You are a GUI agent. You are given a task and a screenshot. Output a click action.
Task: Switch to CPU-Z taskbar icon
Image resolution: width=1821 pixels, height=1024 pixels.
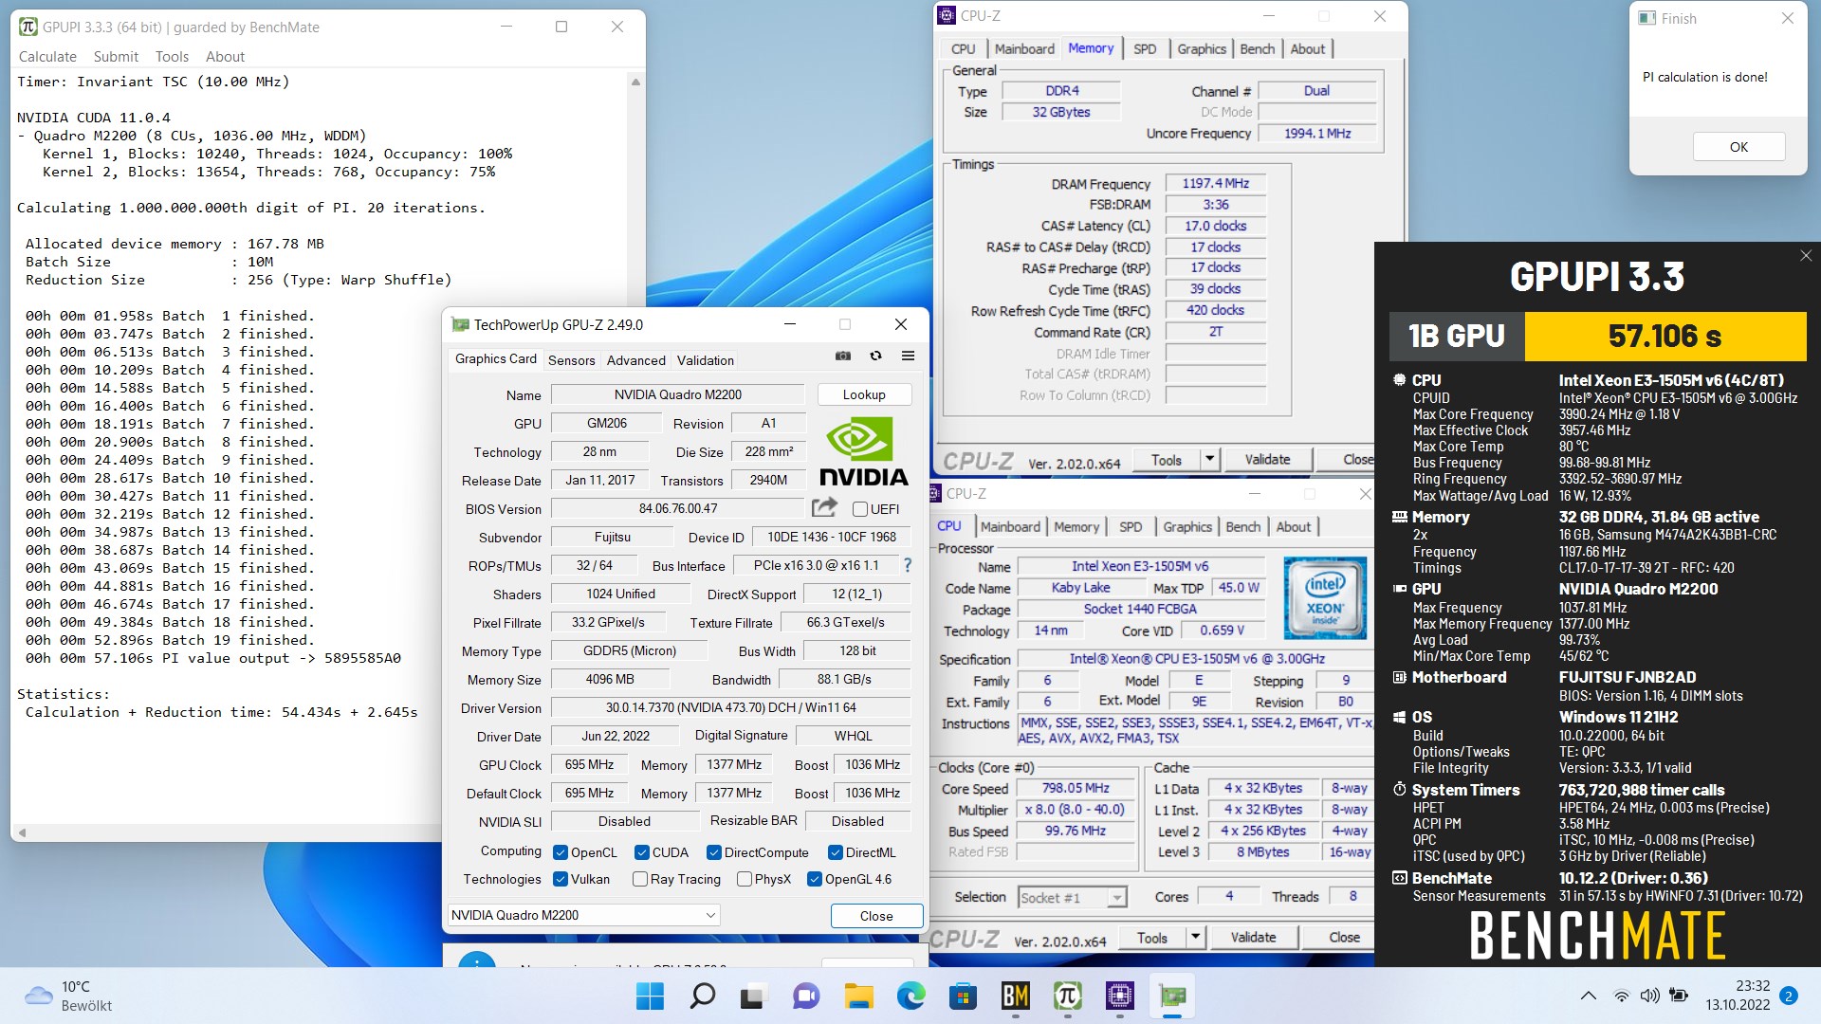tap(1119, 996)
